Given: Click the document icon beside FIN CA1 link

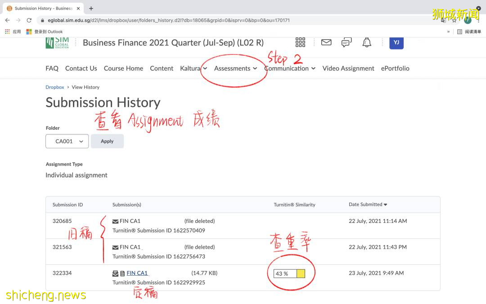Looking at the screenshot, I should coord(121,273).
